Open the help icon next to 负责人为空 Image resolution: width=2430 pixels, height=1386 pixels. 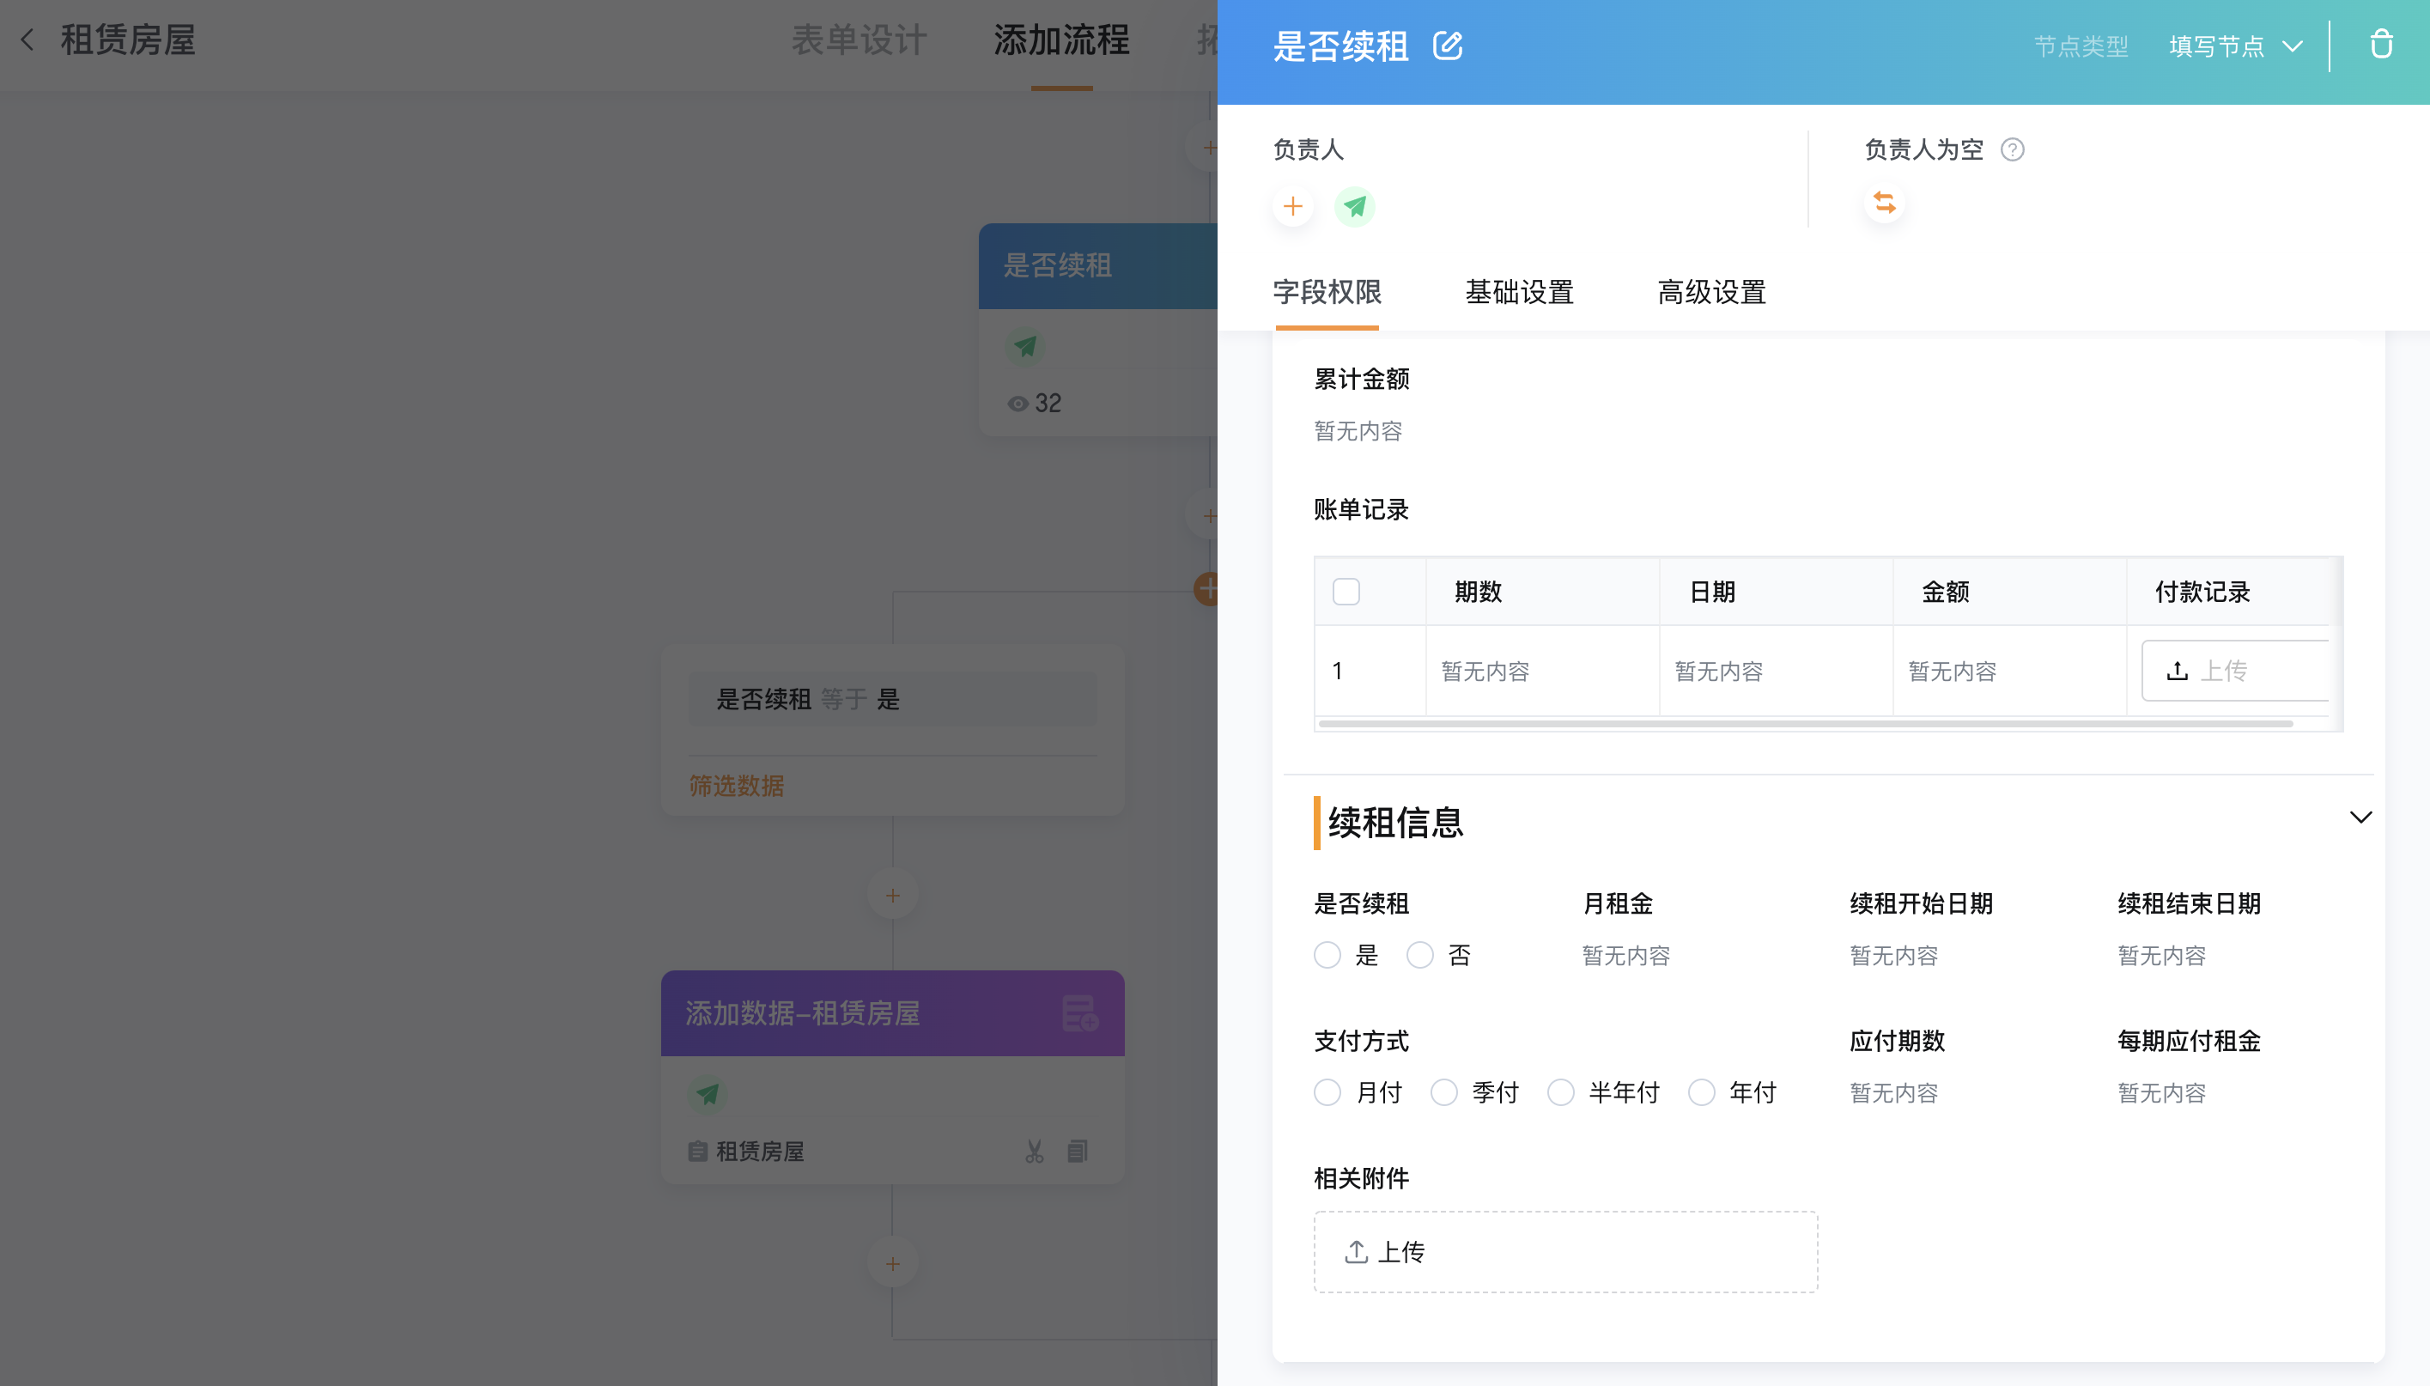click(2012, 149)
